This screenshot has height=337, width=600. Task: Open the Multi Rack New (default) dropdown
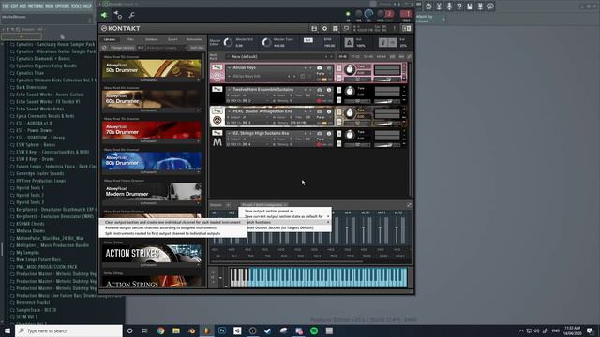tap(279, 57)
